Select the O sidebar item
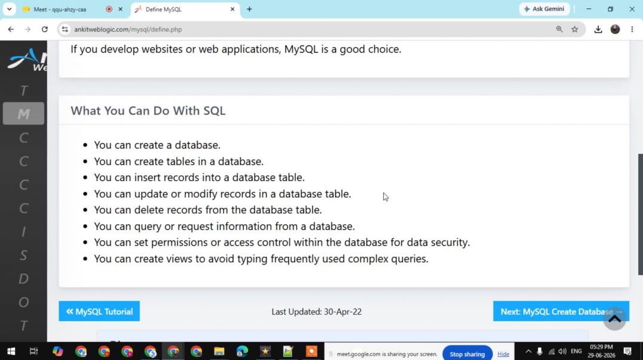The height and width of the screenshot is (360, 643). pos(23,302)
